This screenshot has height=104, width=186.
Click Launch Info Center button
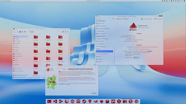click(147, 19)
